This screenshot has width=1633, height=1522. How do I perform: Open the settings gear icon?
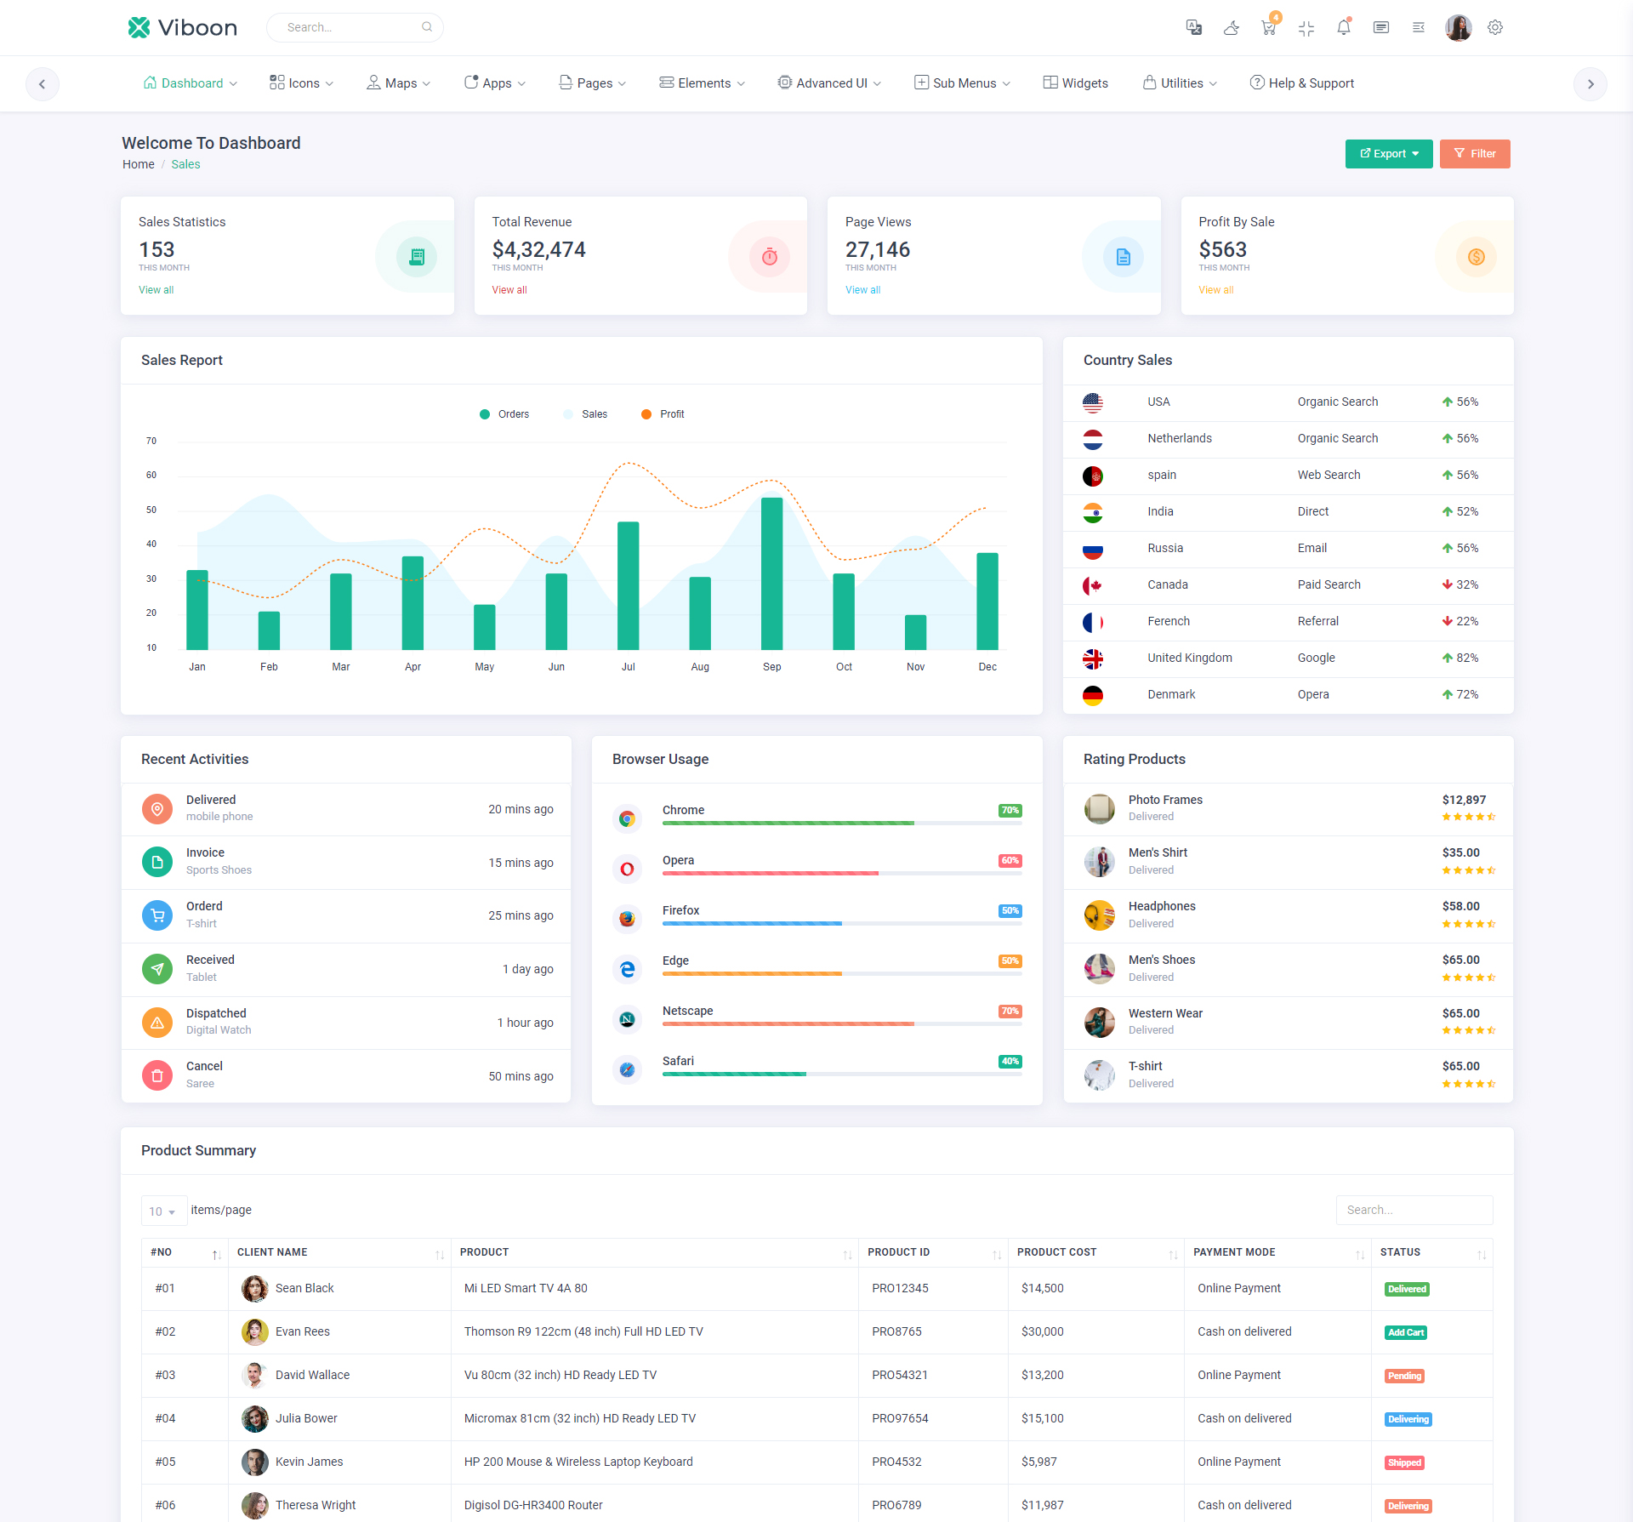[1494, 27]
